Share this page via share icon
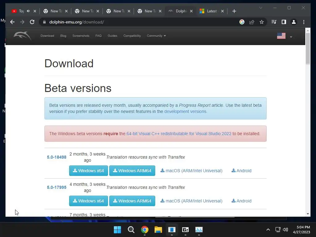Screen dimensions: 316x237 tap(252, 22)
